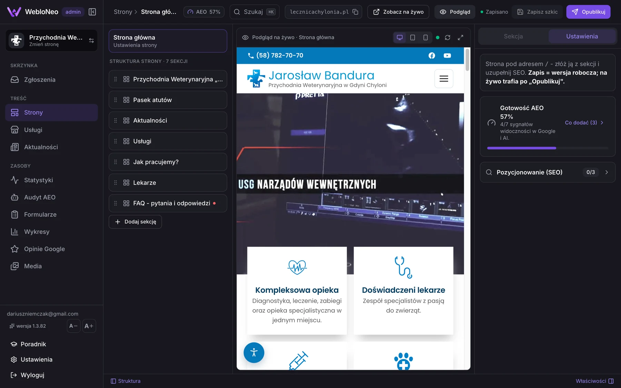
Task: Switch preview to tablet device icon
Action: point(412,37)
